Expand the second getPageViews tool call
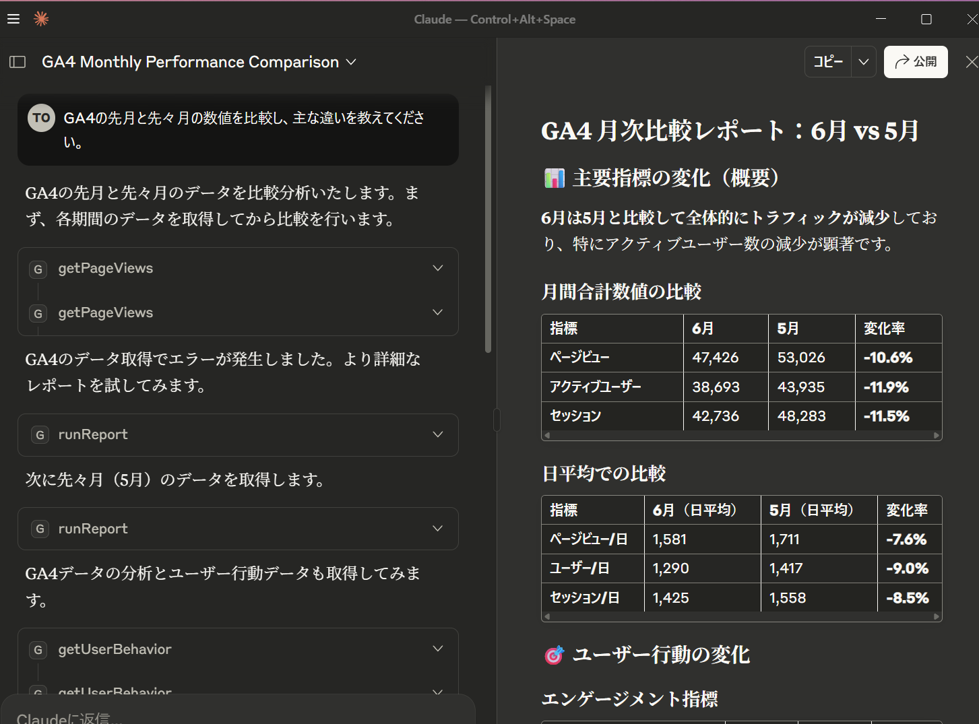 [x=437, y=312]
